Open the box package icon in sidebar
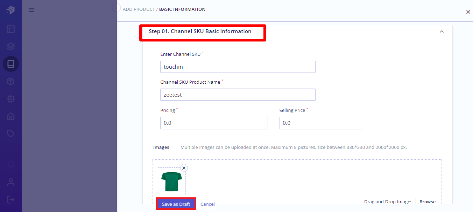 click(11, 81)
